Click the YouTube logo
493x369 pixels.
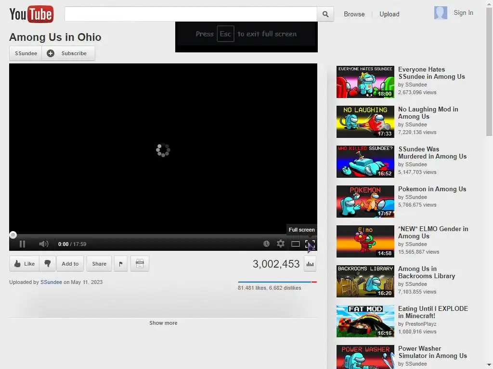(x=31, y=14)
